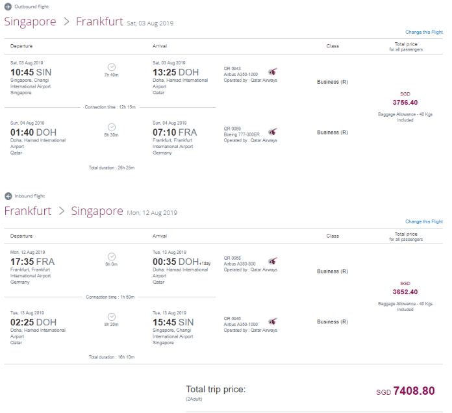The image size is (452, 413).
Task: Click the 10:45 SIN departure time
Action: tap(31, 72)
